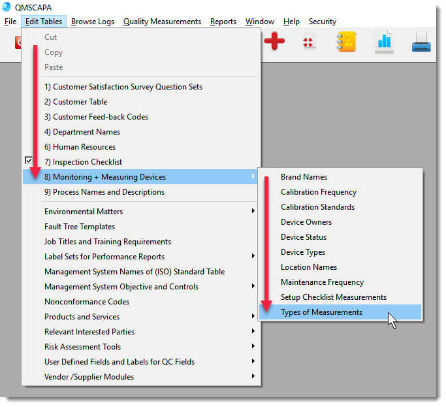Select Types of Measurements in submenu
This screenshot has height=407, width=446.
pos(321,312)
